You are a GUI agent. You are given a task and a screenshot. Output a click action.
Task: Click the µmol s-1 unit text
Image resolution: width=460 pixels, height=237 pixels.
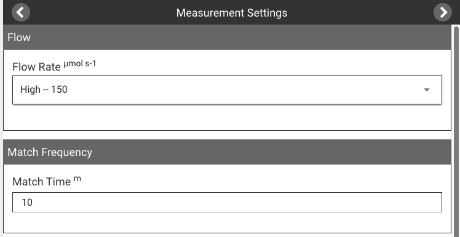point(80,64)
